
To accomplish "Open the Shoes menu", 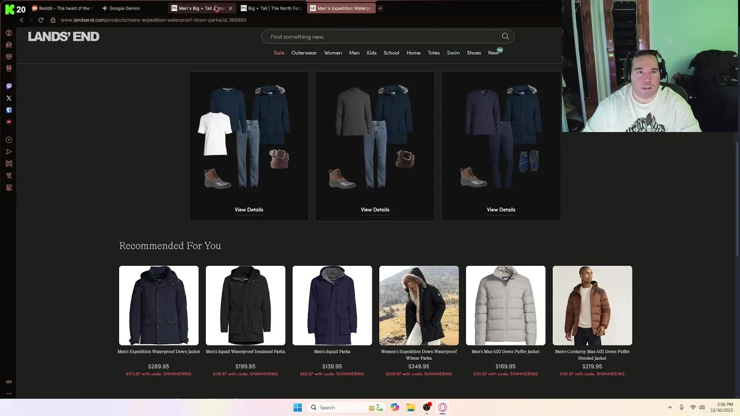I will point(474,53).
